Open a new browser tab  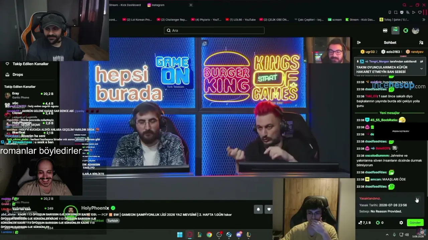[191, 5]
